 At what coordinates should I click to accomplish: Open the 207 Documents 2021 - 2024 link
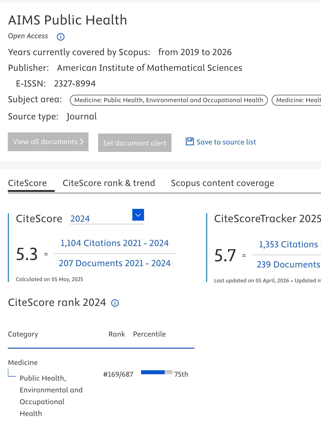(114, 263)
